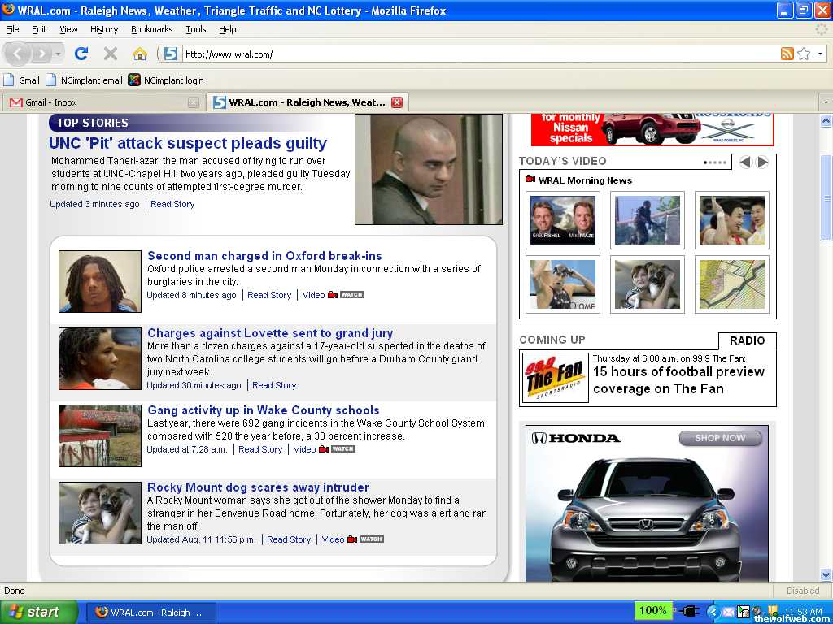This screenshot has width=833, height=624.
Task: Bookmark this page with the star icon
Action: 804,54
